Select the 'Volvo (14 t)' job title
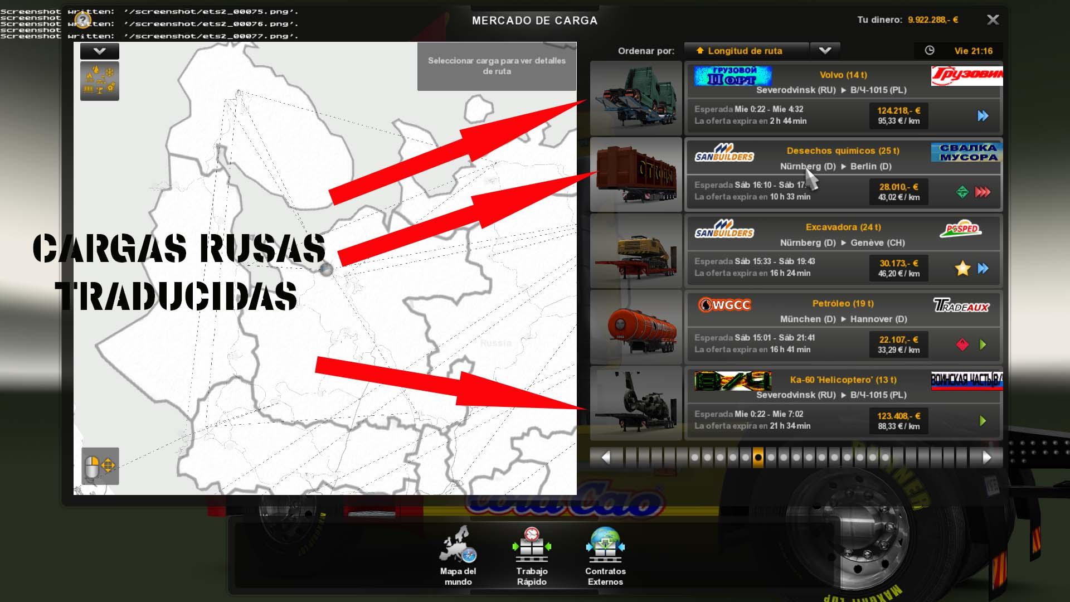The width and height of the screenshot is (1070, 602). [x=843, y=75]
